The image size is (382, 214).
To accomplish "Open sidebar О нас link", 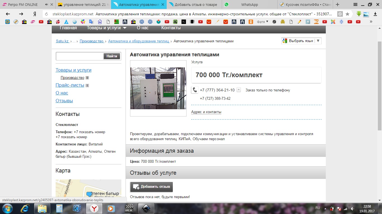I will 62,93.
